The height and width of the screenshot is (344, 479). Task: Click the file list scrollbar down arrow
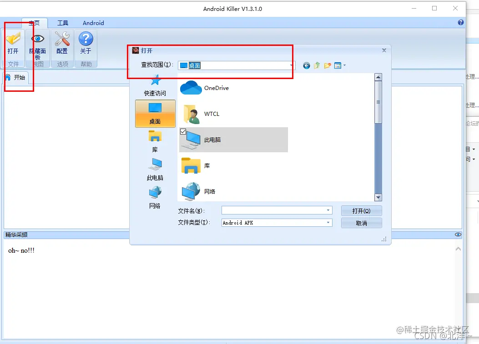coord(378,198)
